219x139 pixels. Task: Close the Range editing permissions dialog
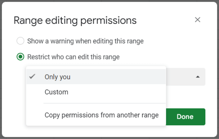point(198,20)
